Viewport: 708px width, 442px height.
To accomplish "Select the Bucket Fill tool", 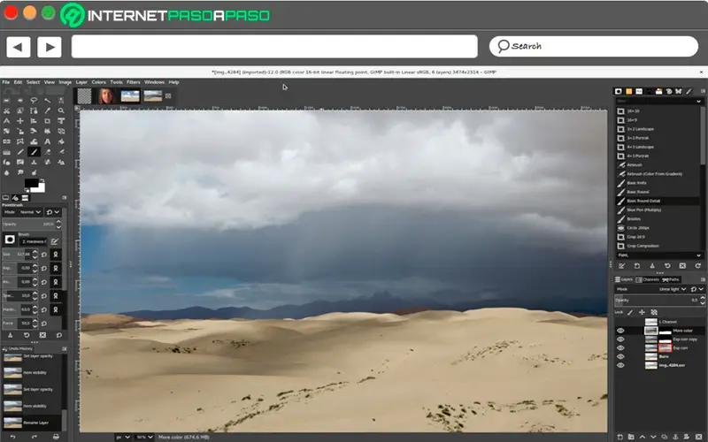I will [x=61, y=141].
